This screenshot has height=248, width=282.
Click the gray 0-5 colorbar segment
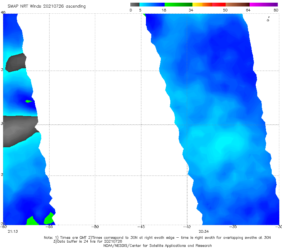point(135,5)
